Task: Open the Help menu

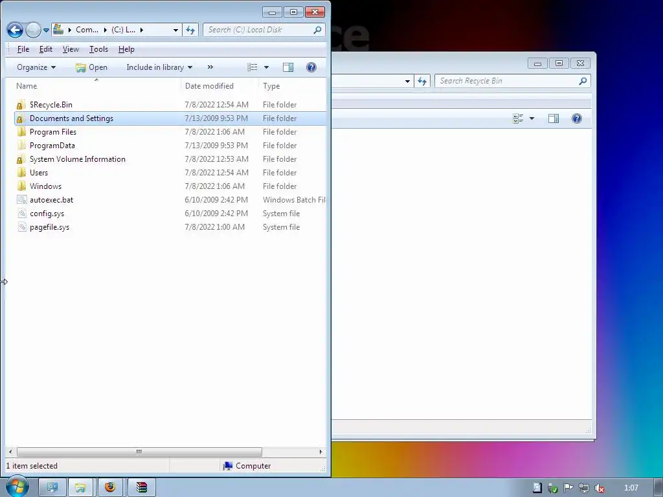Action: point(126,49)
